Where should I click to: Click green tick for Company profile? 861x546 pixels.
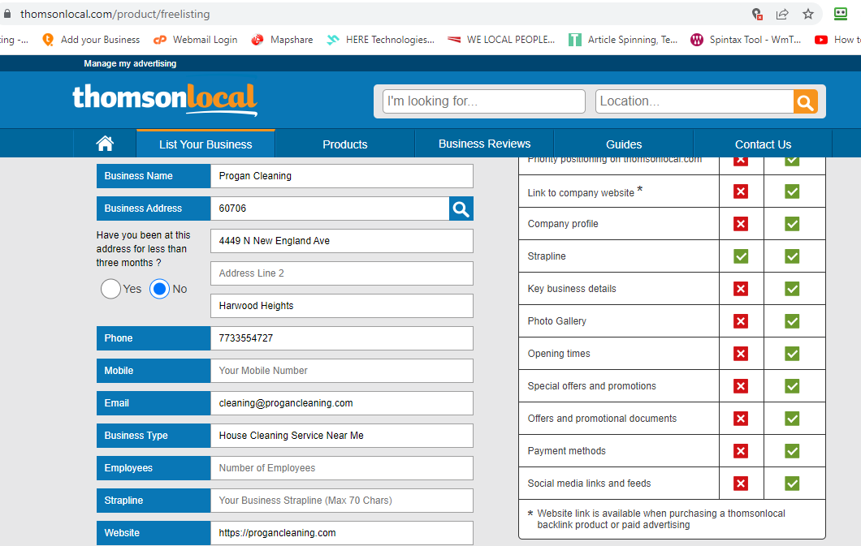[x=792, y=224]
